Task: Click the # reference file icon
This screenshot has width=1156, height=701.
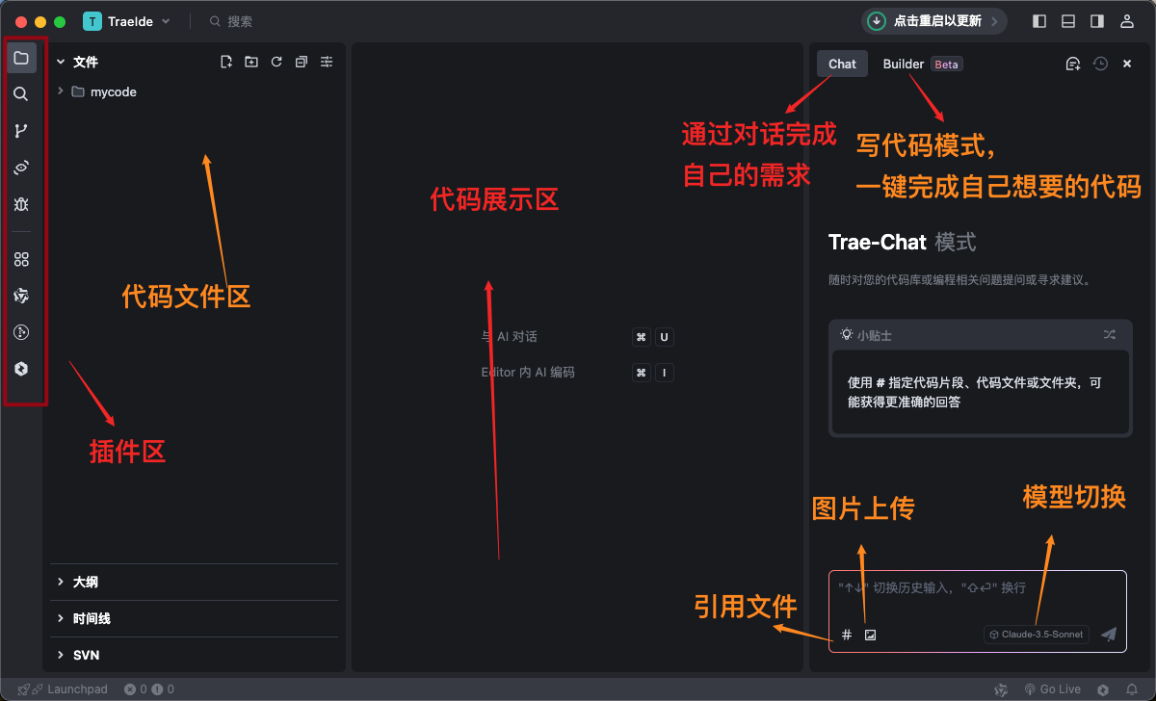Action: (847, 635)
